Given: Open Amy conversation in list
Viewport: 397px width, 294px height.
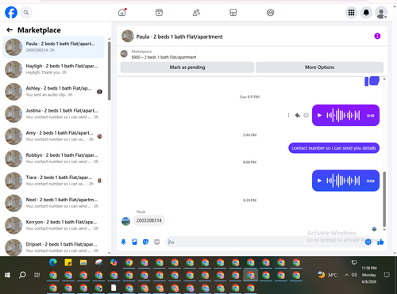Looking at the screenshot, I should tap(54, 136).
